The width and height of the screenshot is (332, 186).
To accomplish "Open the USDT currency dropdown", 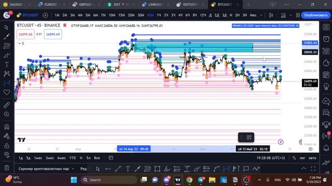I will [x=309, y=24].
